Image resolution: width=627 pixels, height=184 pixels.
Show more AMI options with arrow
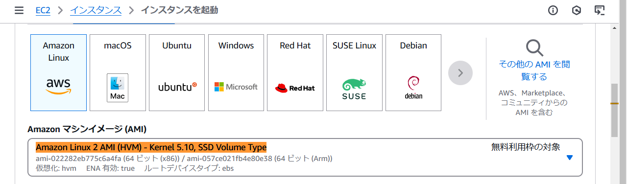click(x=460, y=73)
